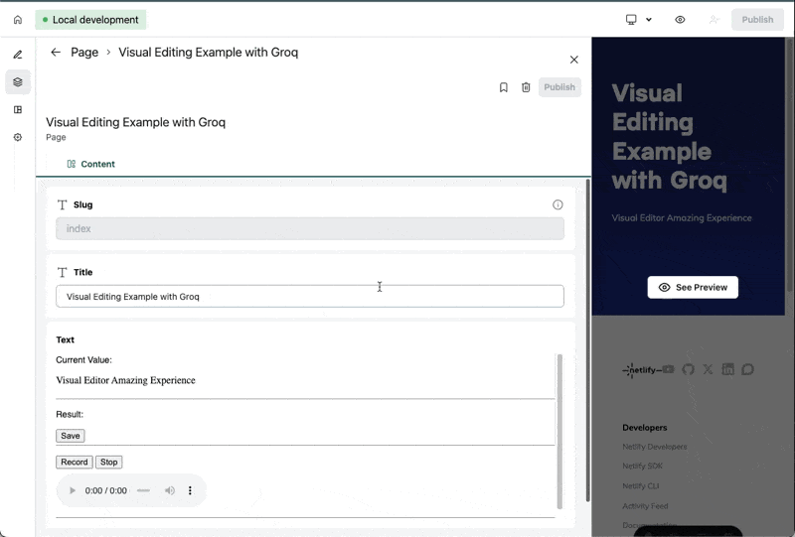Open the Netlify SDK footer link
Image resolution: width=795 pixels, height=537 pixels.
[642, 467]
